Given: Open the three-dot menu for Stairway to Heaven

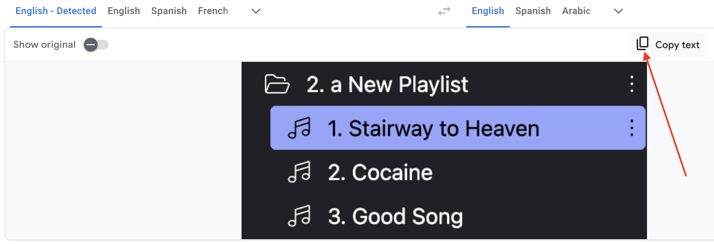Looking at the screenshot, I should [632, 128].
